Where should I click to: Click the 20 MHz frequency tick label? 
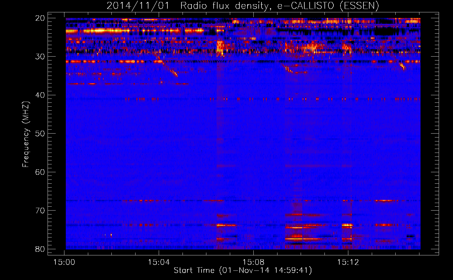tap(40, 18)
